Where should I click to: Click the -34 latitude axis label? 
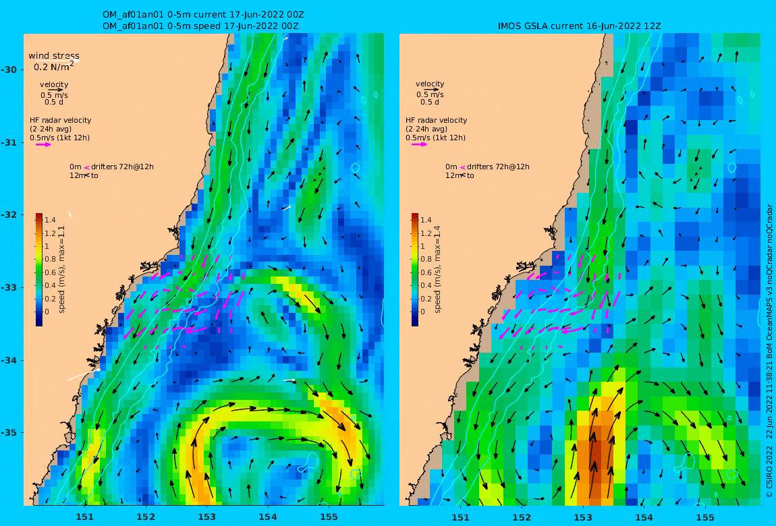tap(9, 360)
